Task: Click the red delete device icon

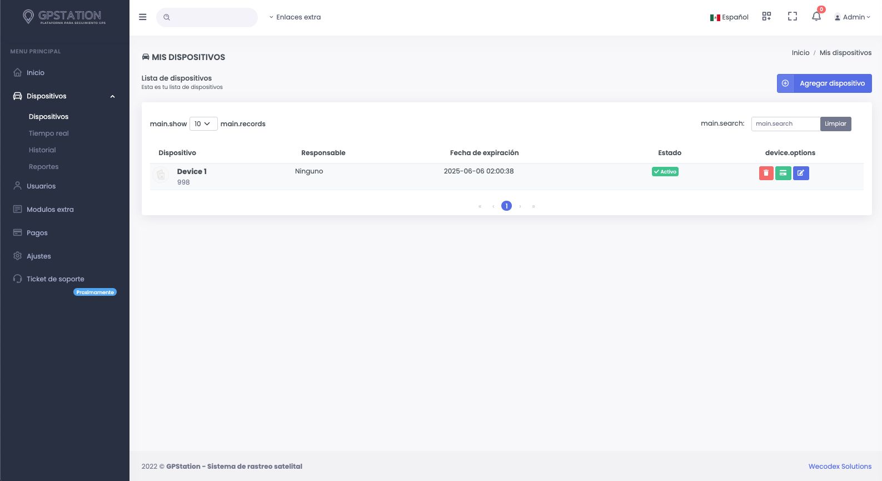Action: (x=766, y=173)
